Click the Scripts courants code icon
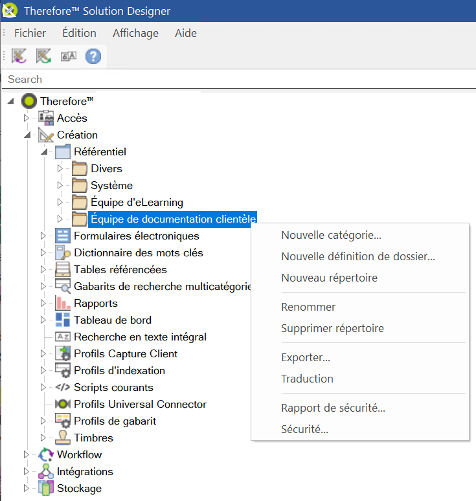Screen dimensions: 476x501 (x=63, y=387)
